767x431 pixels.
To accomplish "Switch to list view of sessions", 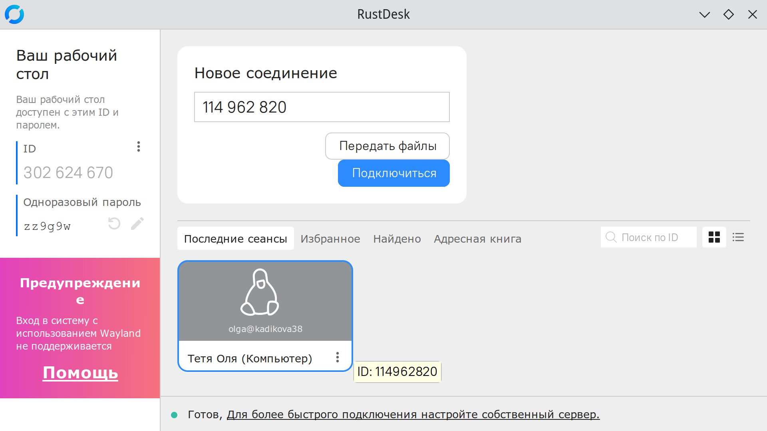I will (x=738, y=237).
